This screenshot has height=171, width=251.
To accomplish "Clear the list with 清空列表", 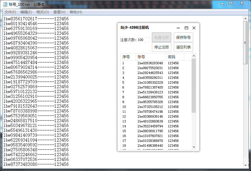I will (183, 47).
